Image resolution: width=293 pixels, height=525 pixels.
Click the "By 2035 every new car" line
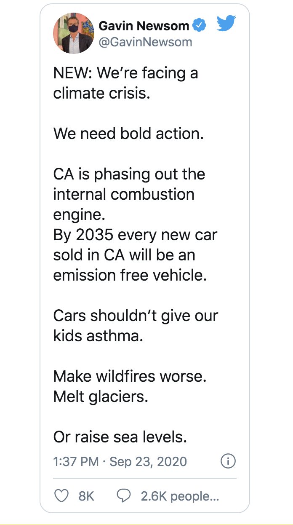(135, 235)
